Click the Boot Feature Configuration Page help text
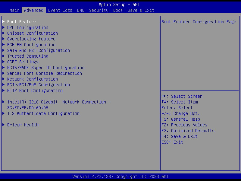241x181 pixels. (x=199, y=22)
